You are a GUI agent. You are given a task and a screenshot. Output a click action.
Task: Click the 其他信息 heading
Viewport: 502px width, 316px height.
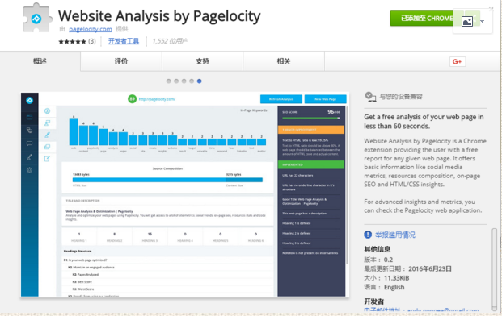(x=378, y=249)
